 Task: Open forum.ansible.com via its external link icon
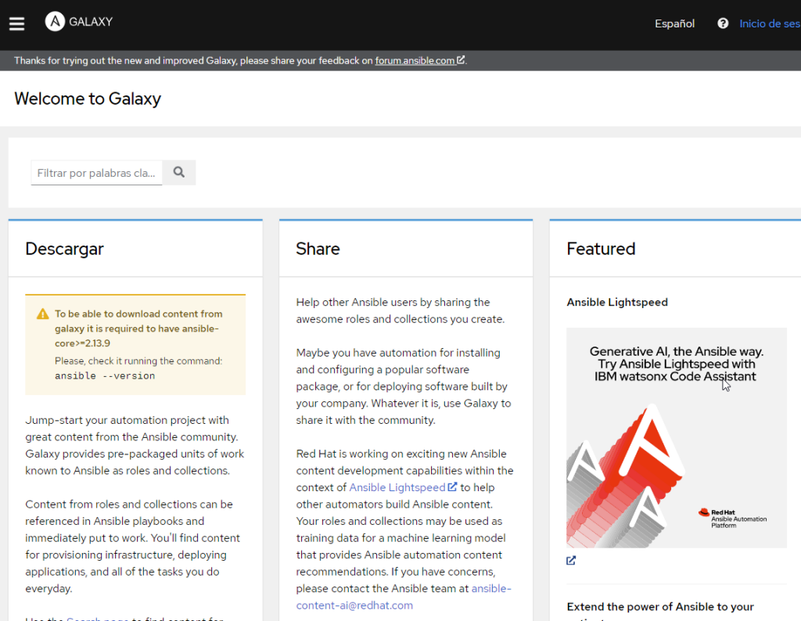[x=461, y=59]
